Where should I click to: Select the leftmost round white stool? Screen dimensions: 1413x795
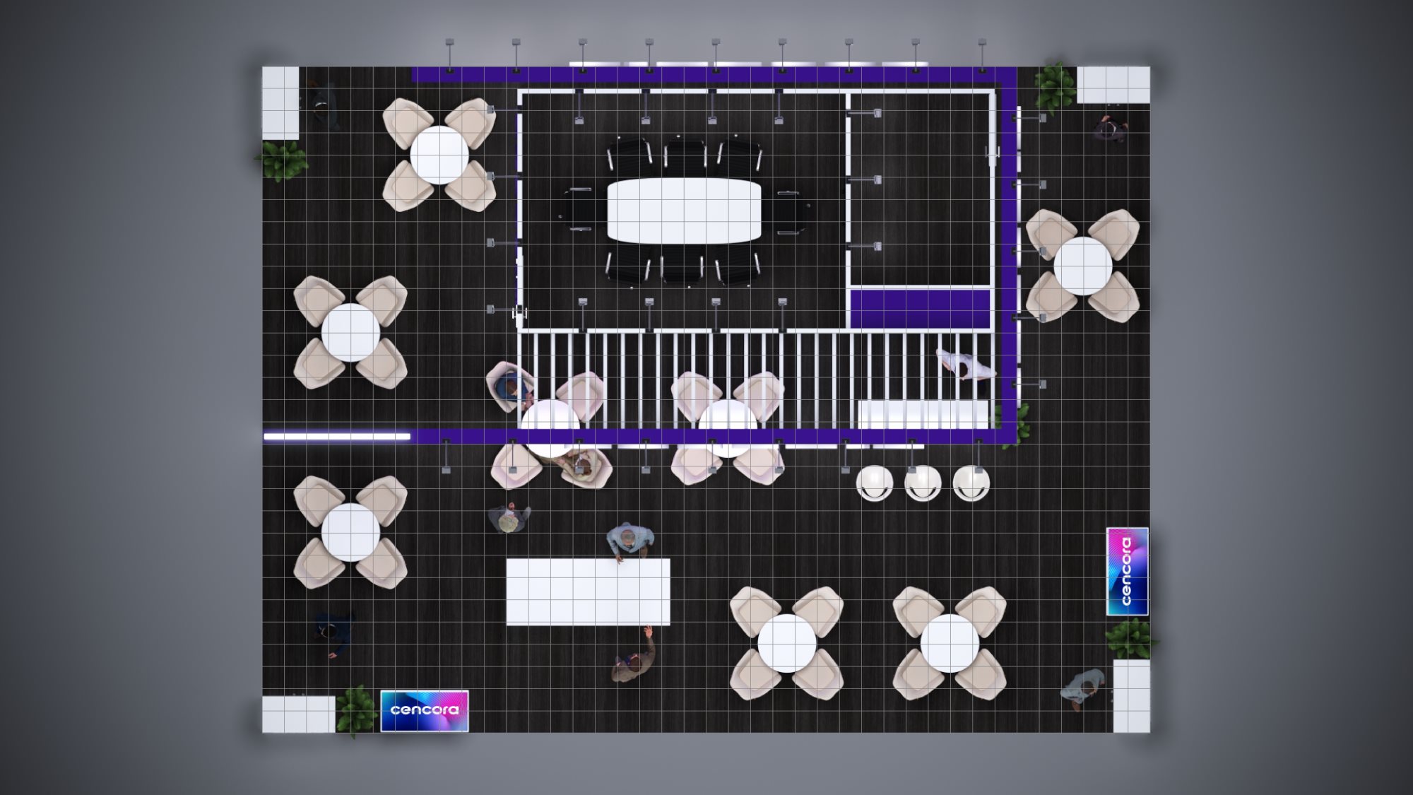[x=875, y=484]
